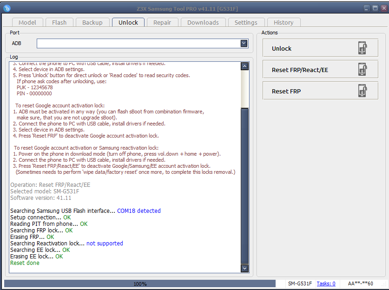The height and width of the screenshot is (290, 389).
Task: Click the Unlock action button label
Action: click(x=282, y=49)
